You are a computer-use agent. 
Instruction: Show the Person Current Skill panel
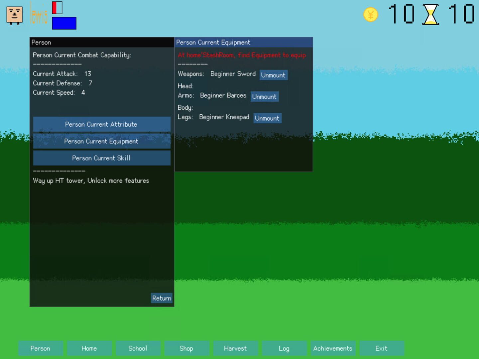[x=101, y=158]
